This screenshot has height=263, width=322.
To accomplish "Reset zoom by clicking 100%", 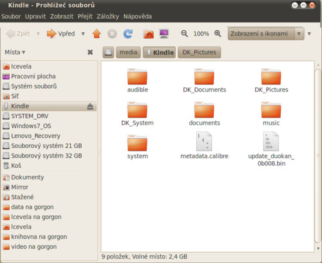I will (201, 33).
